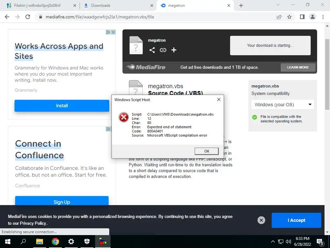Screen dimensions: 330x248
Task: Close the Grammarly ad with X icon
Action: pos(113,32)
